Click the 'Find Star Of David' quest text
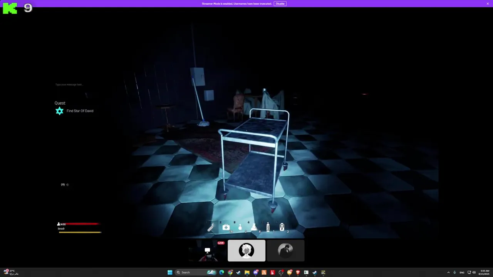This screenshot has height=277, width=493. pos(80,111)
